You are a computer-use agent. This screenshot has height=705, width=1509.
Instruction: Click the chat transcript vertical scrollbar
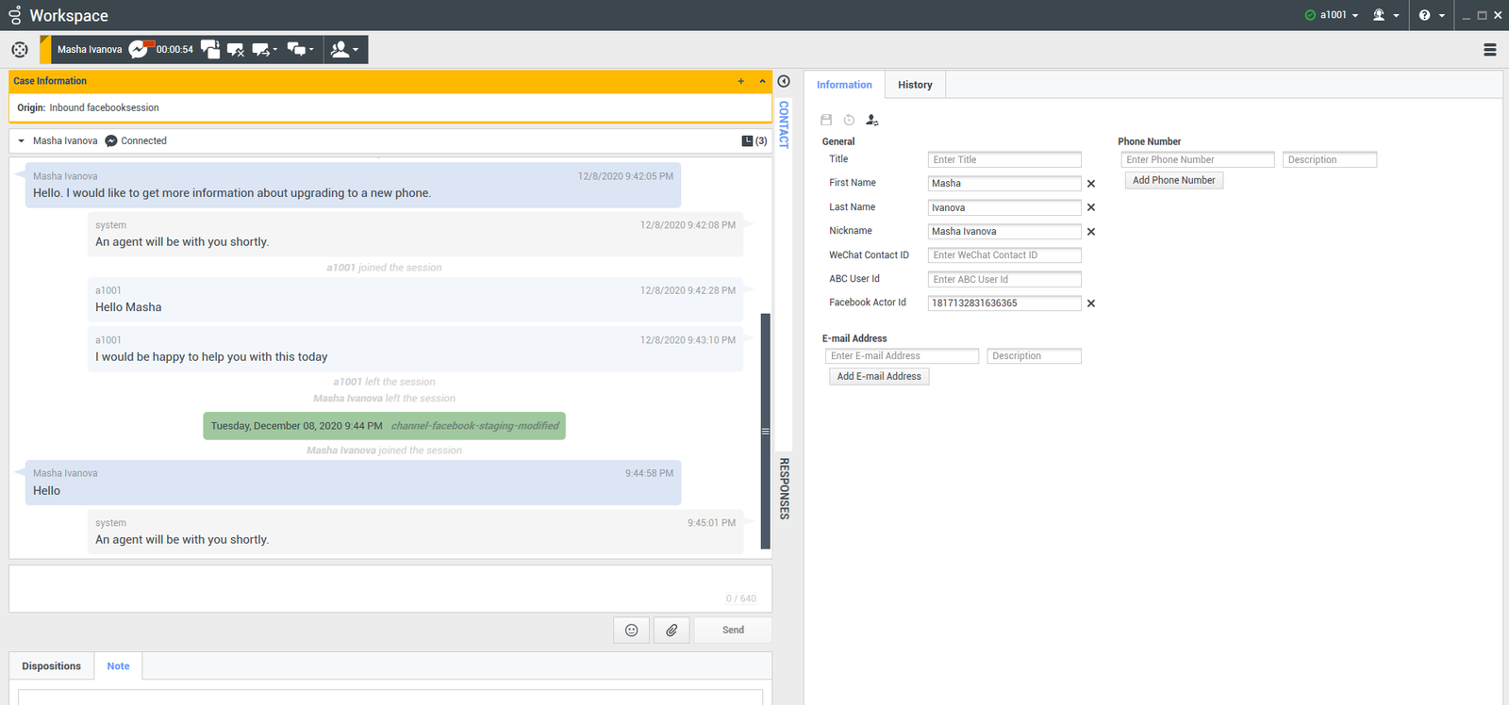[x=766, y=430]
